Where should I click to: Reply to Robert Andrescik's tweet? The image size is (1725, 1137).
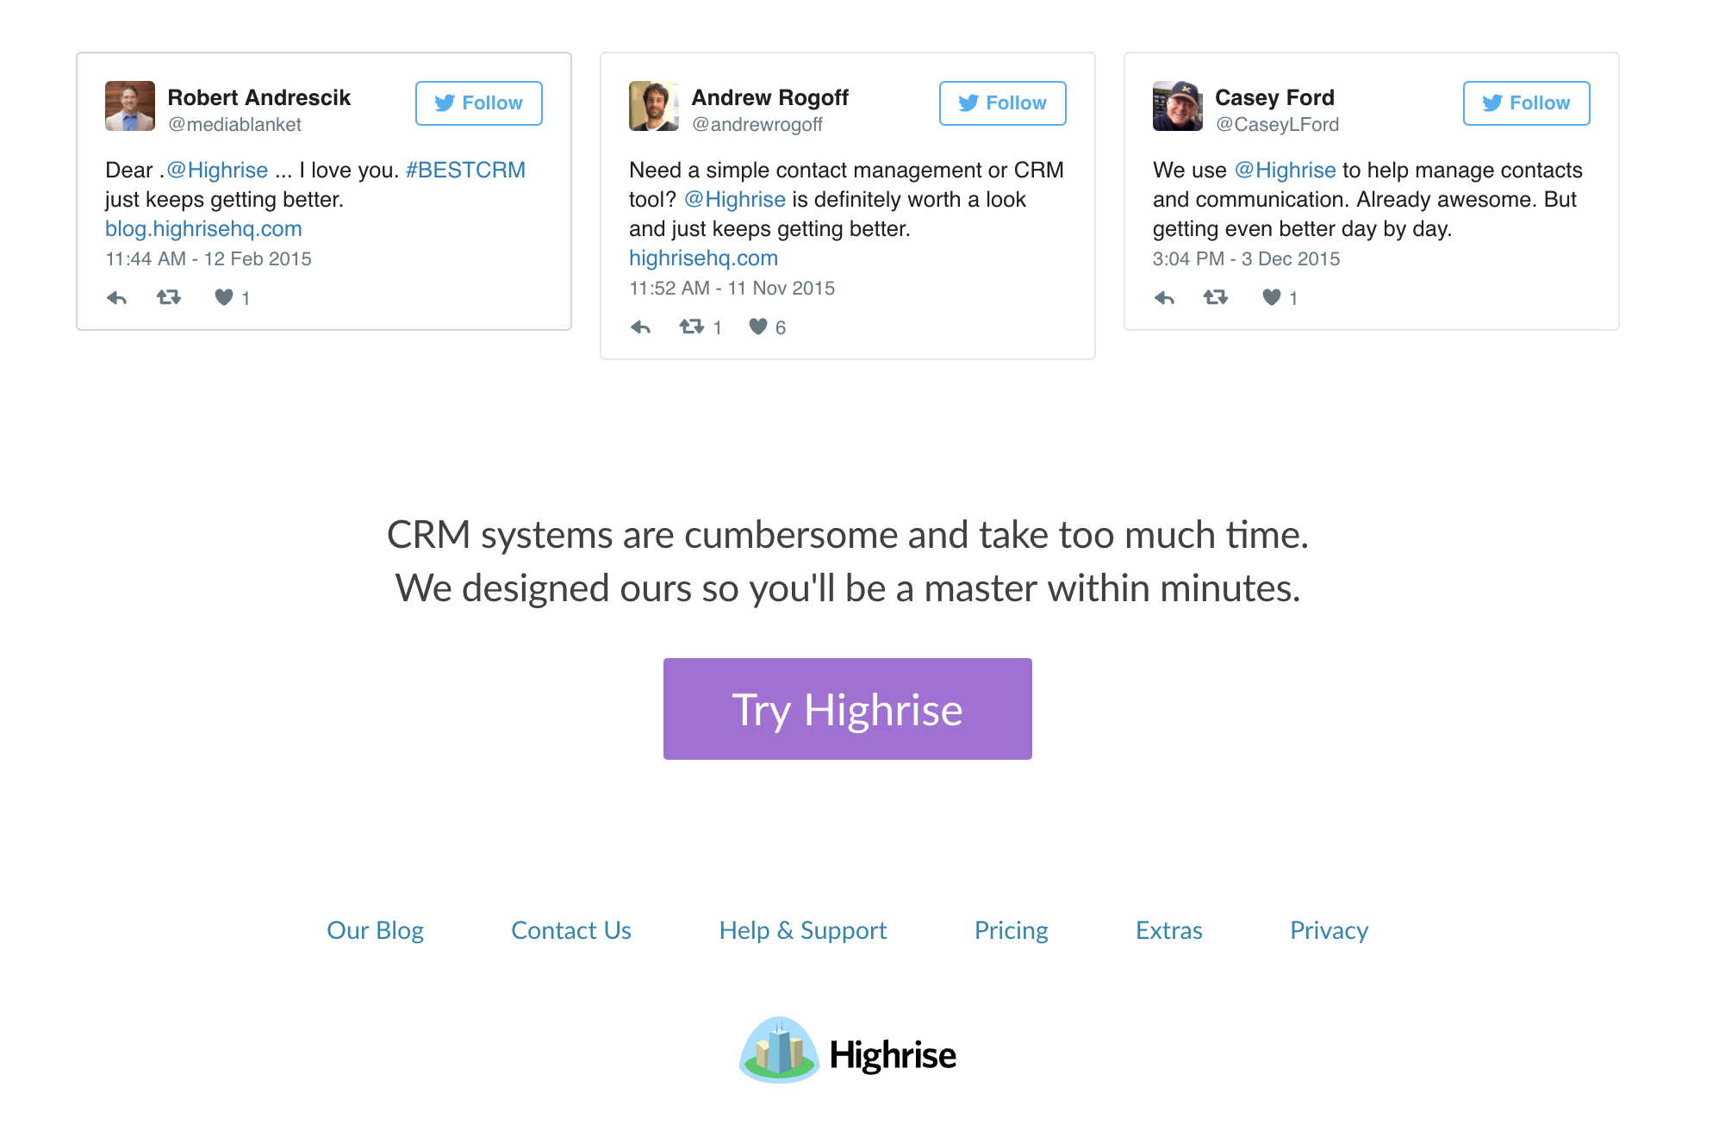pos(117,298)
